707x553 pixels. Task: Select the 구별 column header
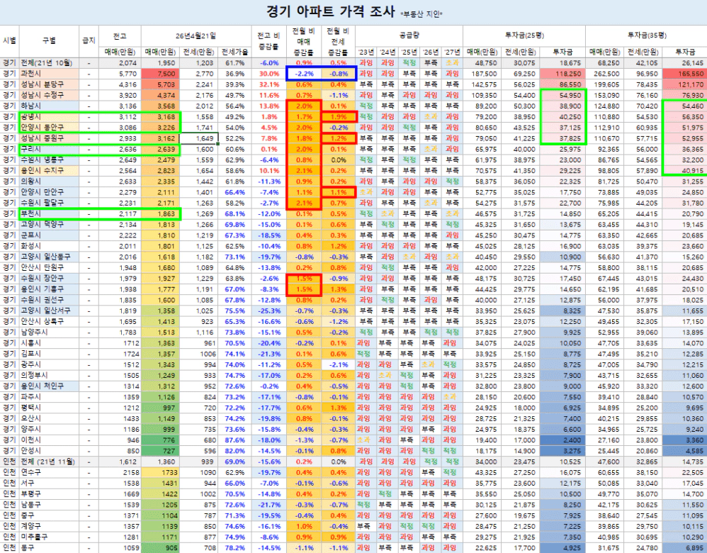click(x=48, y=40)
